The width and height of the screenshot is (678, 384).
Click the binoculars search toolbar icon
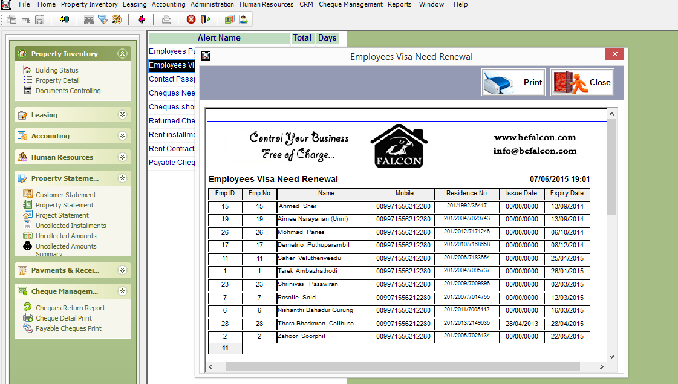89,19
